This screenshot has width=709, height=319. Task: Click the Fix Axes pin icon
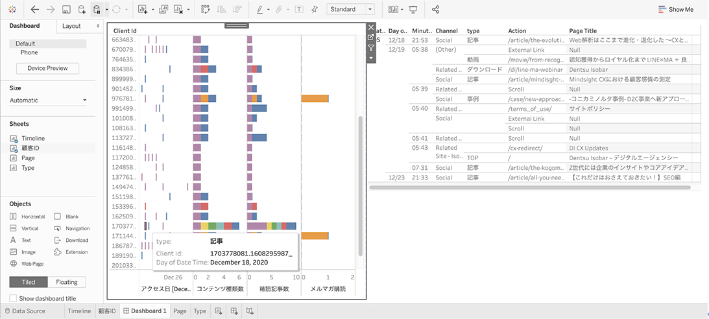[x=315, y=10]
